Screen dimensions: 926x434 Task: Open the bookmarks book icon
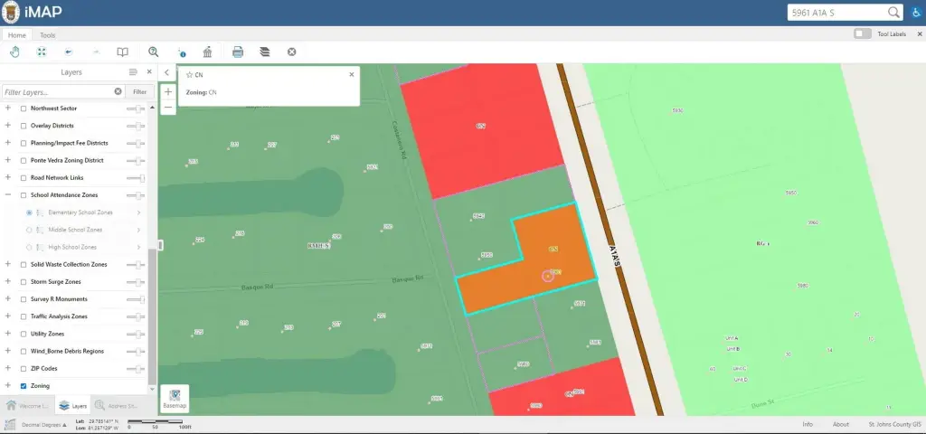[123, 52]
